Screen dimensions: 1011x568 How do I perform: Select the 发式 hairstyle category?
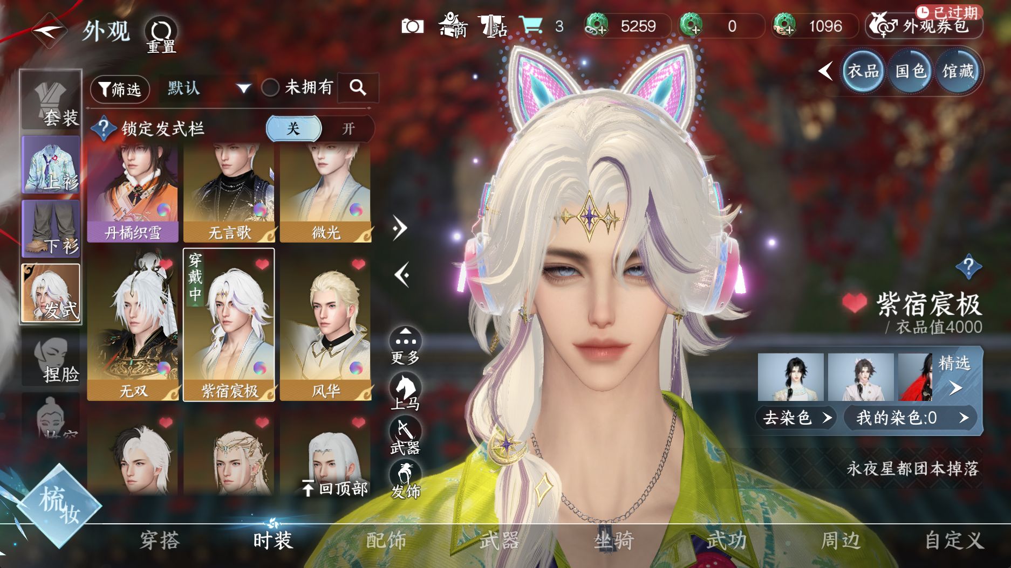(x=51, y=294)
